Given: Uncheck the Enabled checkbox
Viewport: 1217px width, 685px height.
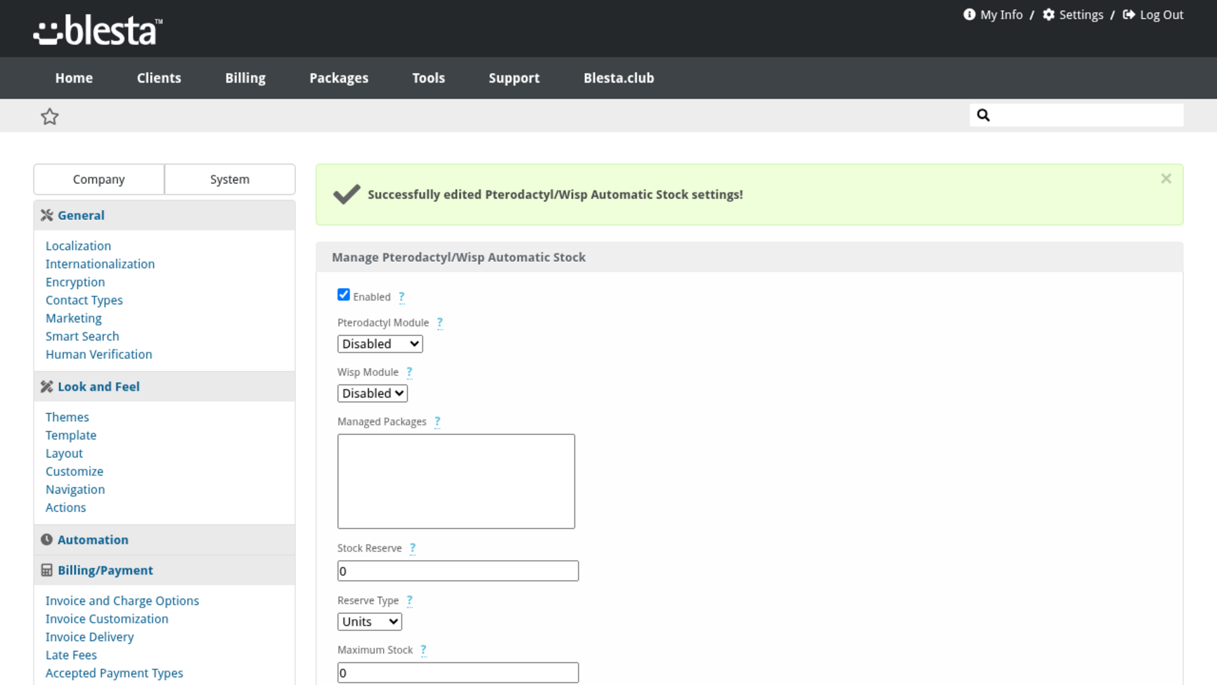Looking at the screenshot, I should [x=344, y=295].
